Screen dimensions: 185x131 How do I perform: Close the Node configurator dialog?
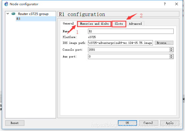click(177, 4)
